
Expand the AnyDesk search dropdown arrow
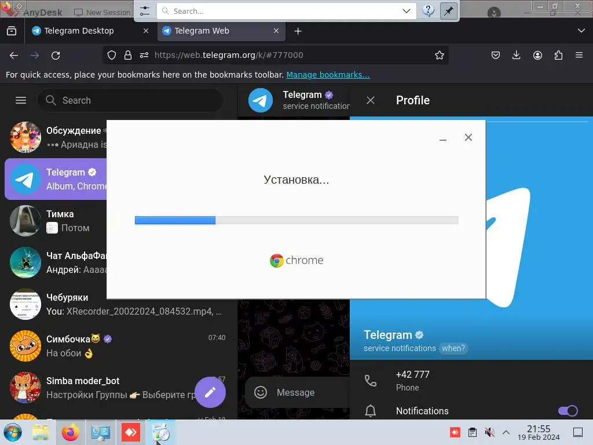[x=407, y=11]
